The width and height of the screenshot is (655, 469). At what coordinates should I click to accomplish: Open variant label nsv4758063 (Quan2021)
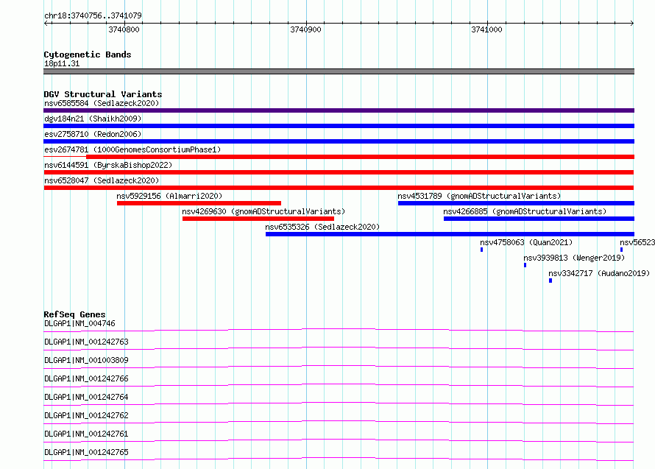tap(526, 242)
